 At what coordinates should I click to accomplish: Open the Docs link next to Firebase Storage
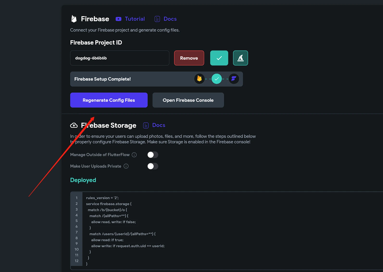coord(158,125)
